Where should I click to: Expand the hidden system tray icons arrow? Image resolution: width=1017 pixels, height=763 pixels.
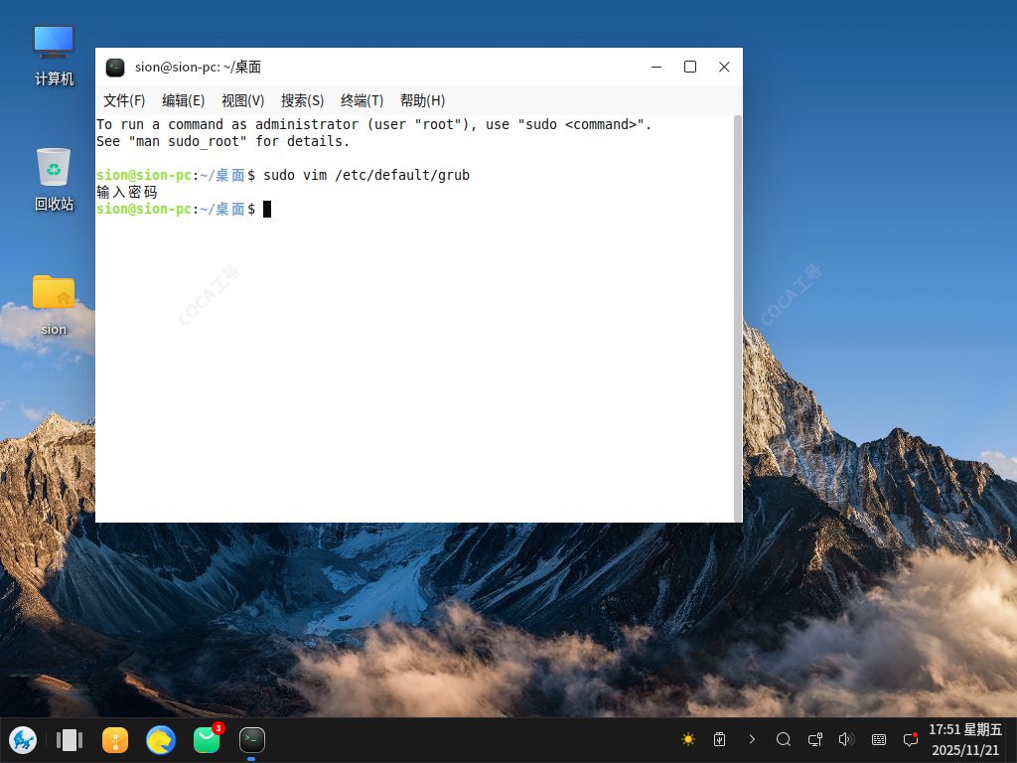[752, 739]
